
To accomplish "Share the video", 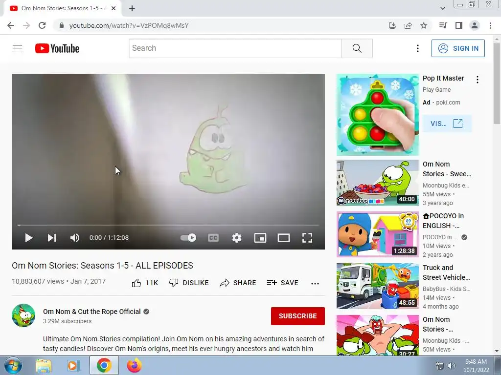I will coord(238,283).
